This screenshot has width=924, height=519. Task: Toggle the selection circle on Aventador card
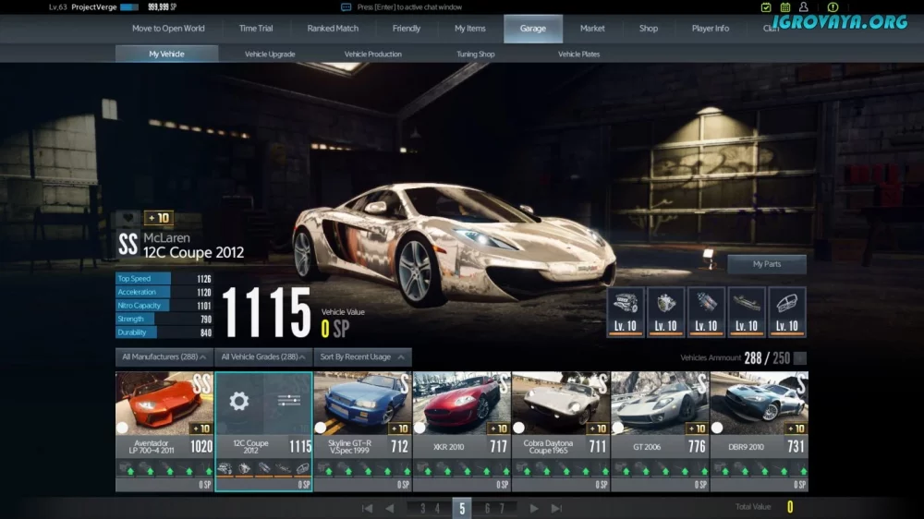(x=123, y=428)
